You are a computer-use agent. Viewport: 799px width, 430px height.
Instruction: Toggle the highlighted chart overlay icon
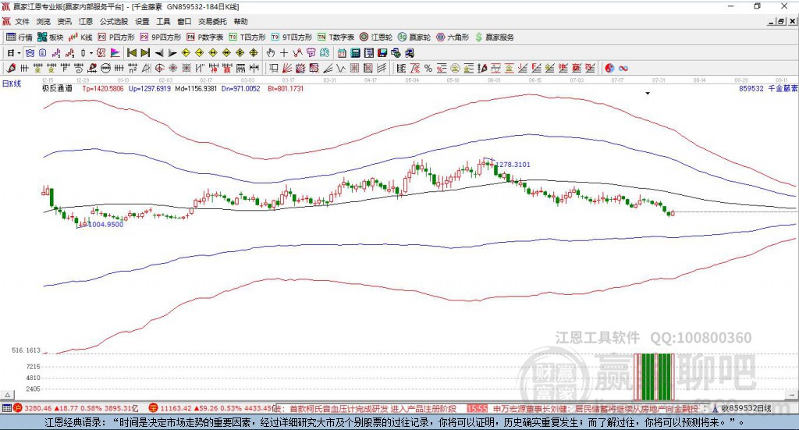coord(30,53)
